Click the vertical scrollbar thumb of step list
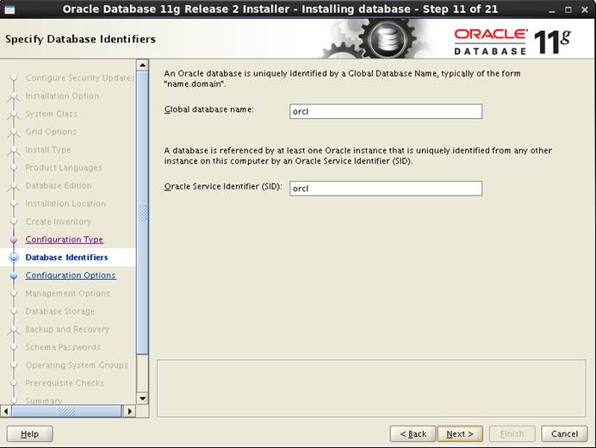This screenshot has height=448, width=596. point(142,213)
